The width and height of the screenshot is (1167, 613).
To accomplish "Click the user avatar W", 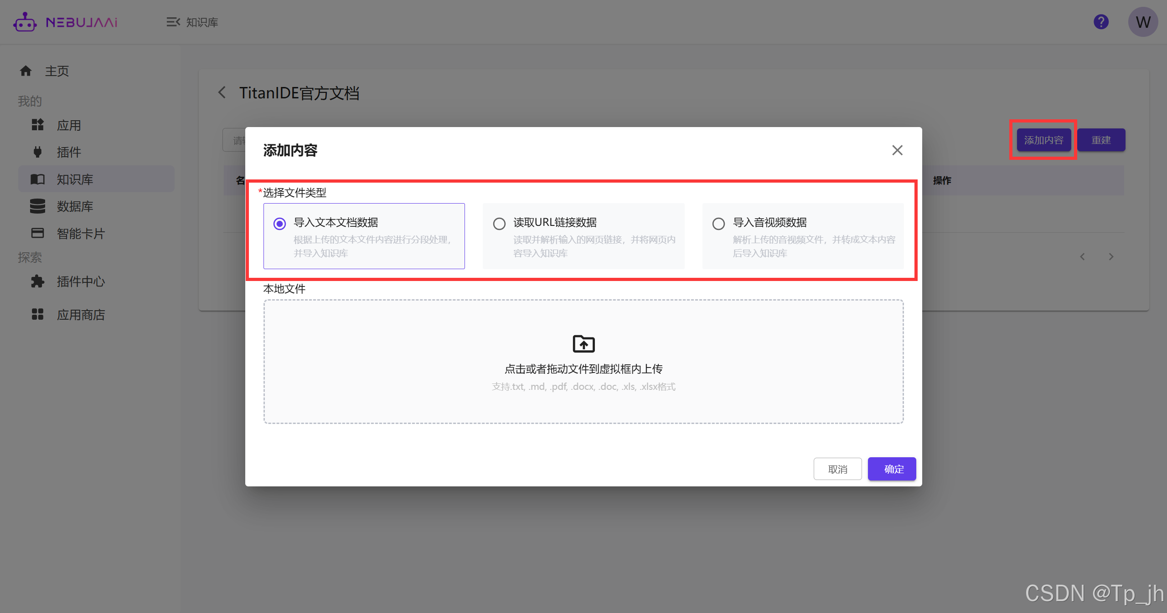I will (1142, 22).
